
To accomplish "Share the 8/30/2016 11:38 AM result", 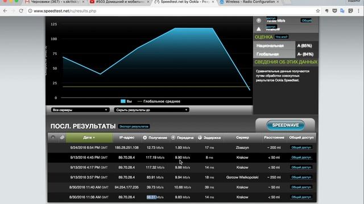I will [x=301, y=197].
